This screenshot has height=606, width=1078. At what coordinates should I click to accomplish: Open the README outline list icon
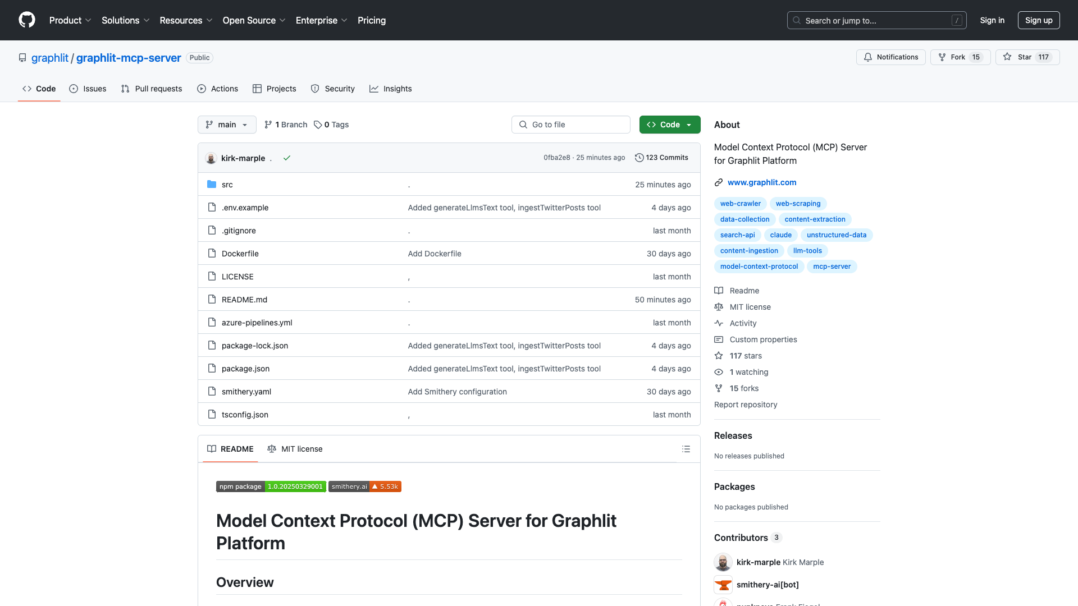click(x=686, y=449)
